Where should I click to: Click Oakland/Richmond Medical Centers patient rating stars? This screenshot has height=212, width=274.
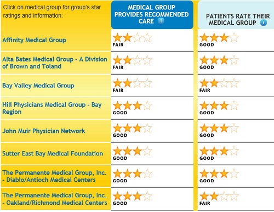point(219,196)
